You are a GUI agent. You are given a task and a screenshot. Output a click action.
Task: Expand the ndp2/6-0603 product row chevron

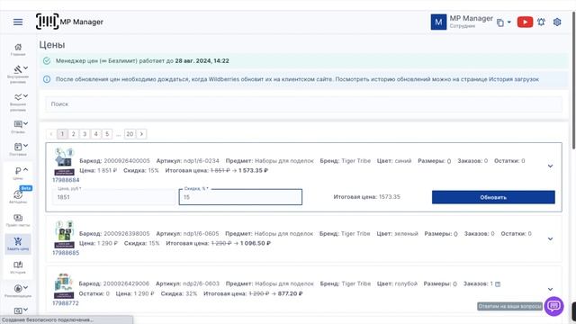pyautogui.click(x=550, y=289)
